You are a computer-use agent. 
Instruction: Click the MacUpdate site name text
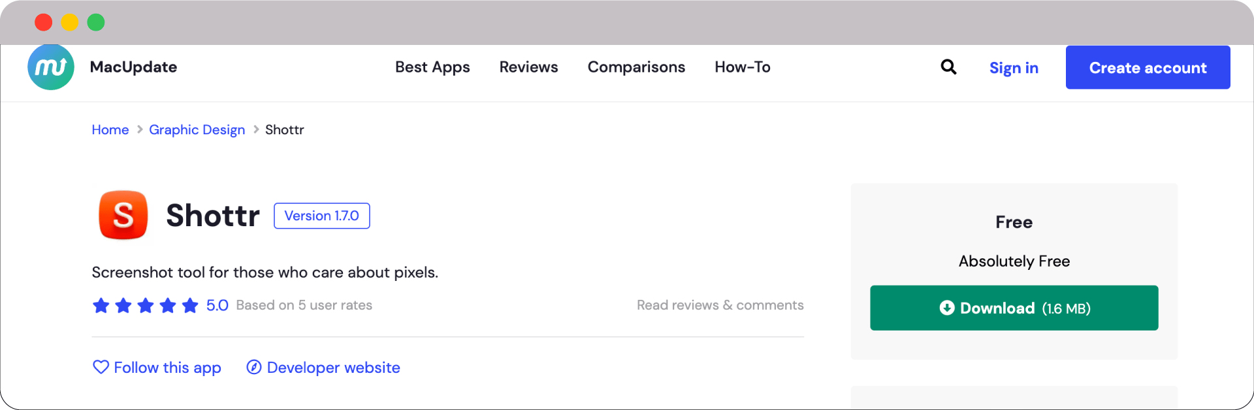point(133,67)
